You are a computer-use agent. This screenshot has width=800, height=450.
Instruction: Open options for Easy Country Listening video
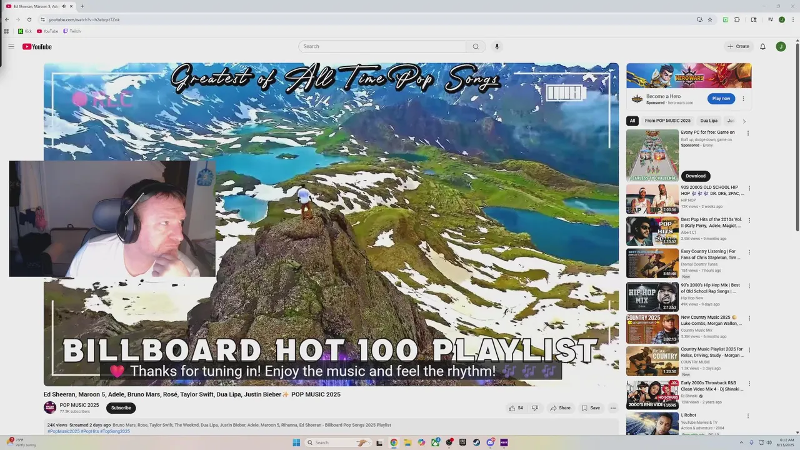tap(749, 252)
